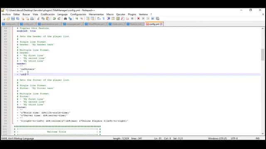Click the 'Ln : 81' status bar entry

click(x=158, y=138)
